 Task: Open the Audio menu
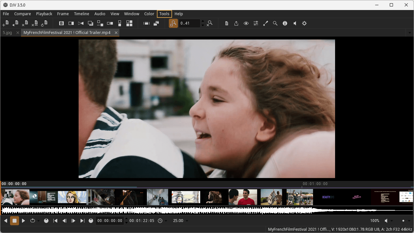(100, 14)
